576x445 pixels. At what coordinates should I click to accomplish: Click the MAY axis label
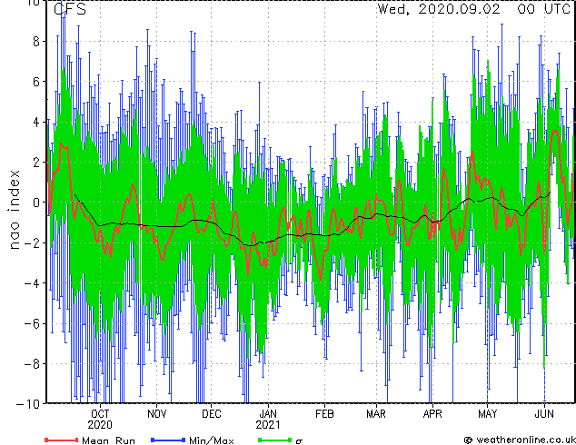click(x=488, y=414)
